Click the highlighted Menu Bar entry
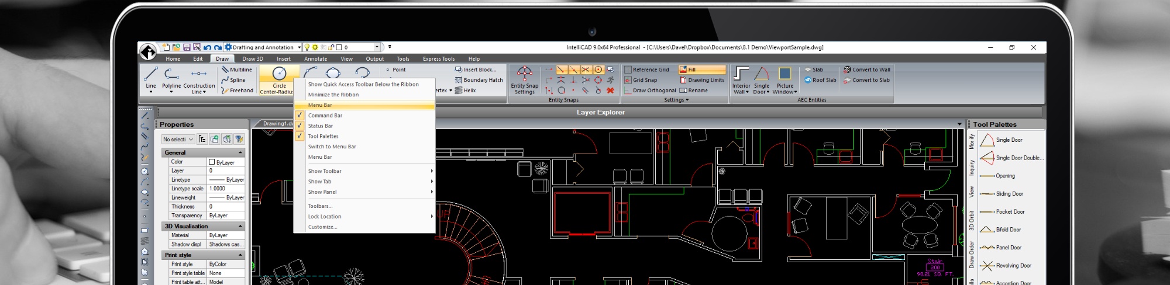1170x285 pixels. click(364, 105)
